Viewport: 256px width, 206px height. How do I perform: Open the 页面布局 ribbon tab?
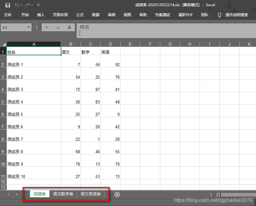coord(60,15)
